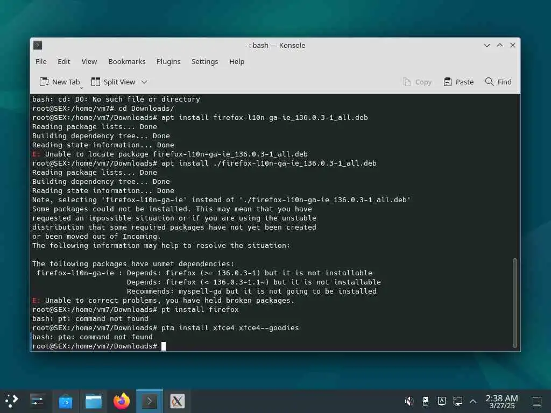Click the Find search button

pyautogui.click(x=498, y=82)
